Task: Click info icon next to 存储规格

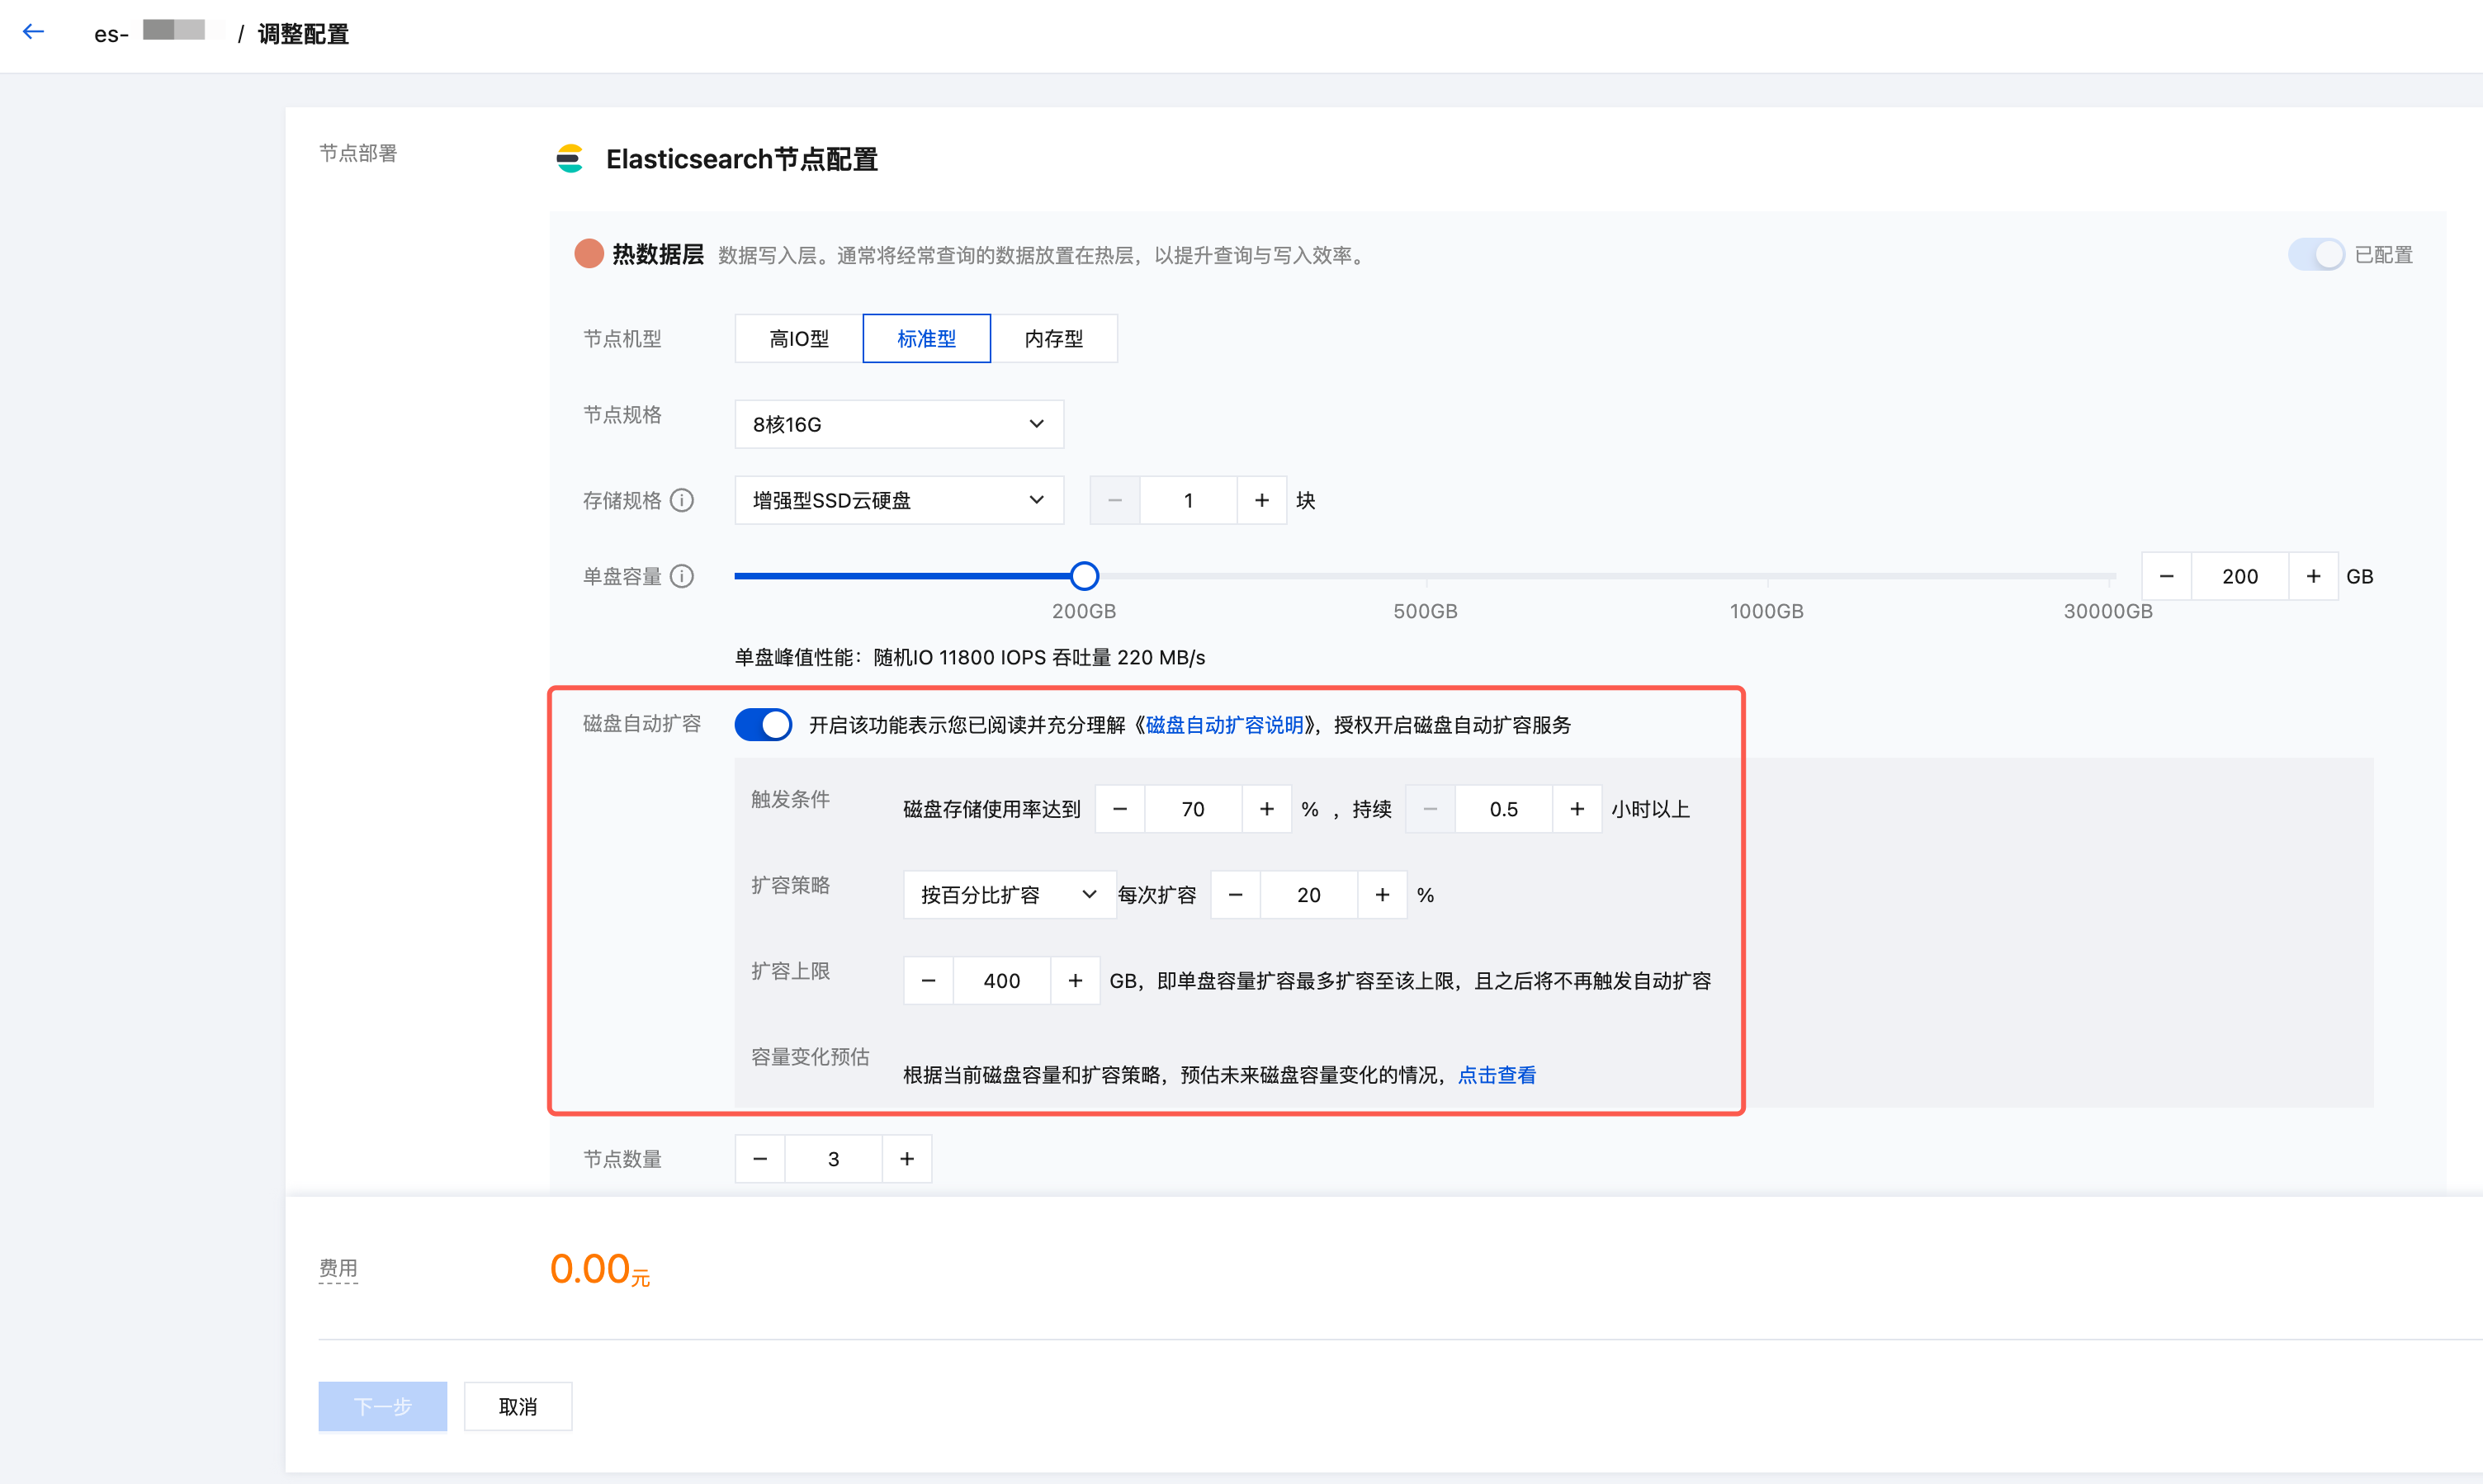Action: coord(682,500)
